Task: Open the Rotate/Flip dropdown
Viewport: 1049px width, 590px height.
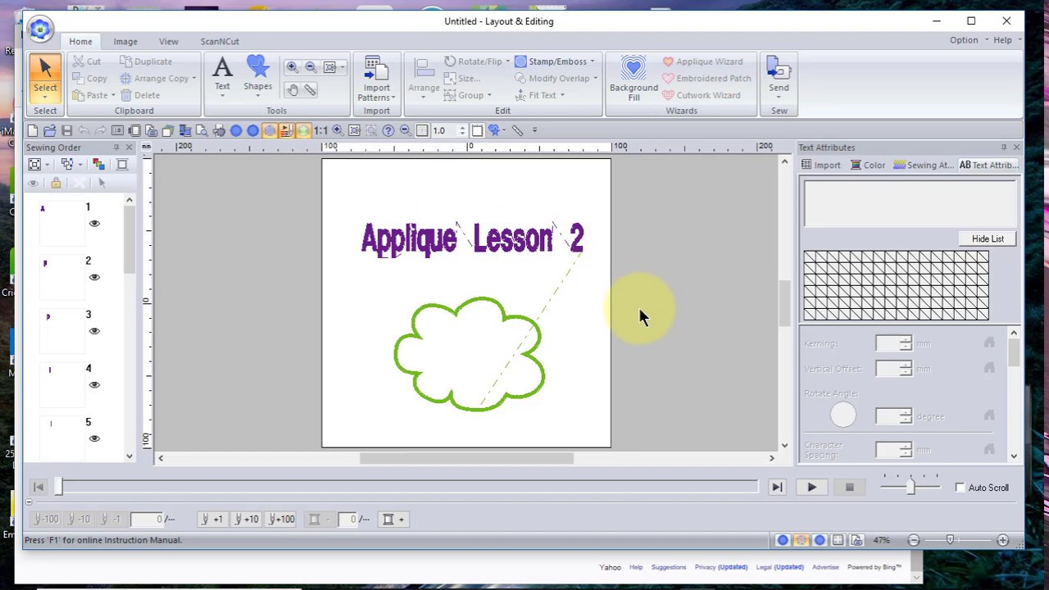Action: coord(507,61)
